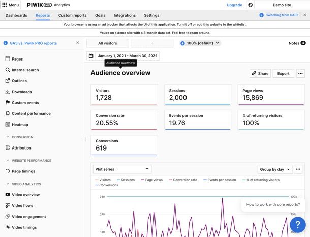Click the Conversions 619 metric card

point(124,145)
